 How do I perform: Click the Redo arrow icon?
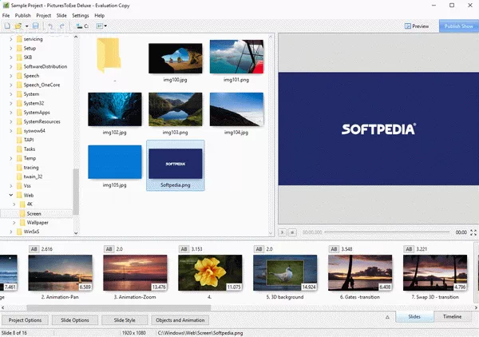(x=61, y=26)
